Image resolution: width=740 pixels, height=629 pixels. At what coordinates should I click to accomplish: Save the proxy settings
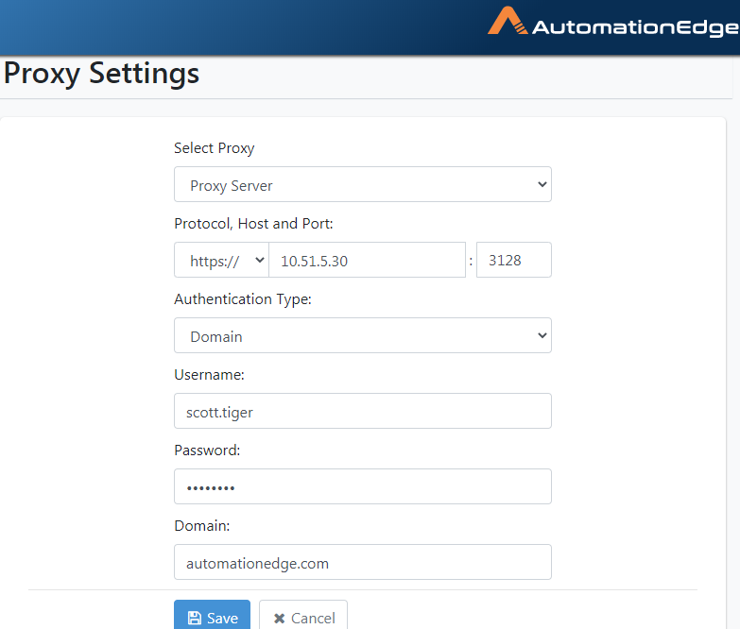212,616
